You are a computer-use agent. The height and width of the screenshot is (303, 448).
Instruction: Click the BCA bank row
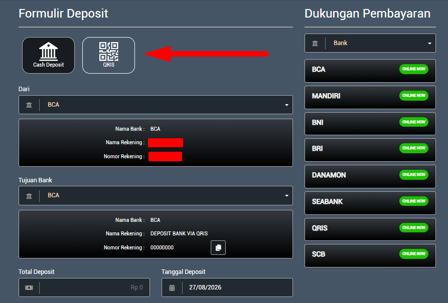pos(370,71)
